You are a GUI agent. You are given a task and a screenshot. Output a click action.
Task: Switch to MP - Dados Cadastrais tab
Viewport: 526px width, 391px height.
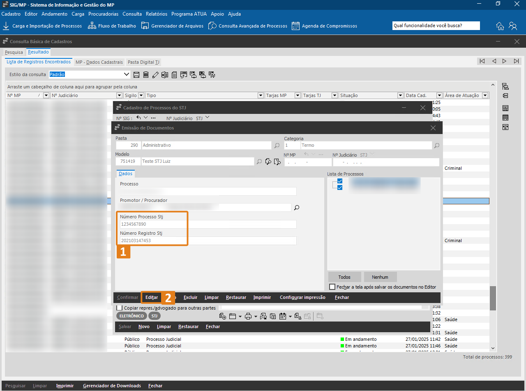click(99, 62)
